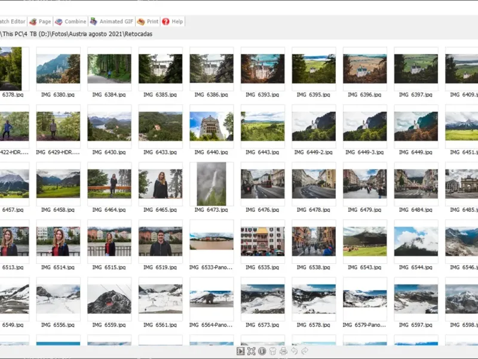Select the IMG_6380 mountain castle thumbnail

(58, 69)
